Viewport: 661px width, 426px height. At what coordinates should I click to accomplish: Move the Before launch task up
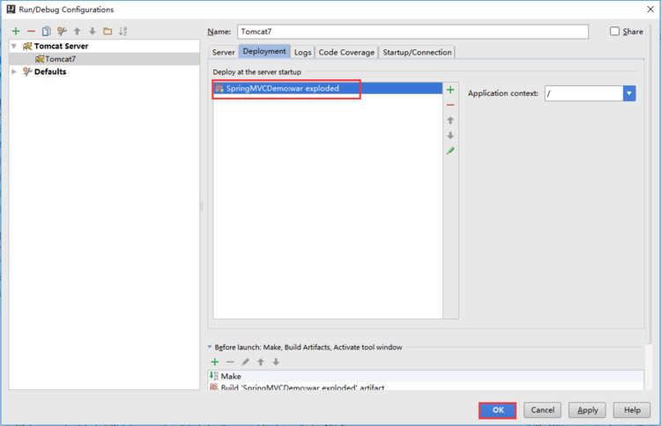(261, 362)
